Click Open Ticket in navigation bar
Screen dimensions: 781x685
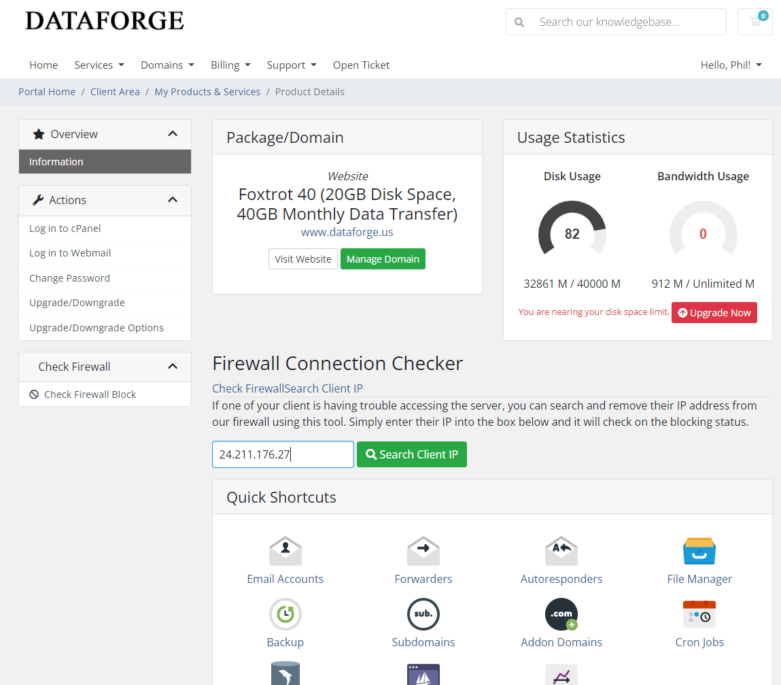[361, 65]
